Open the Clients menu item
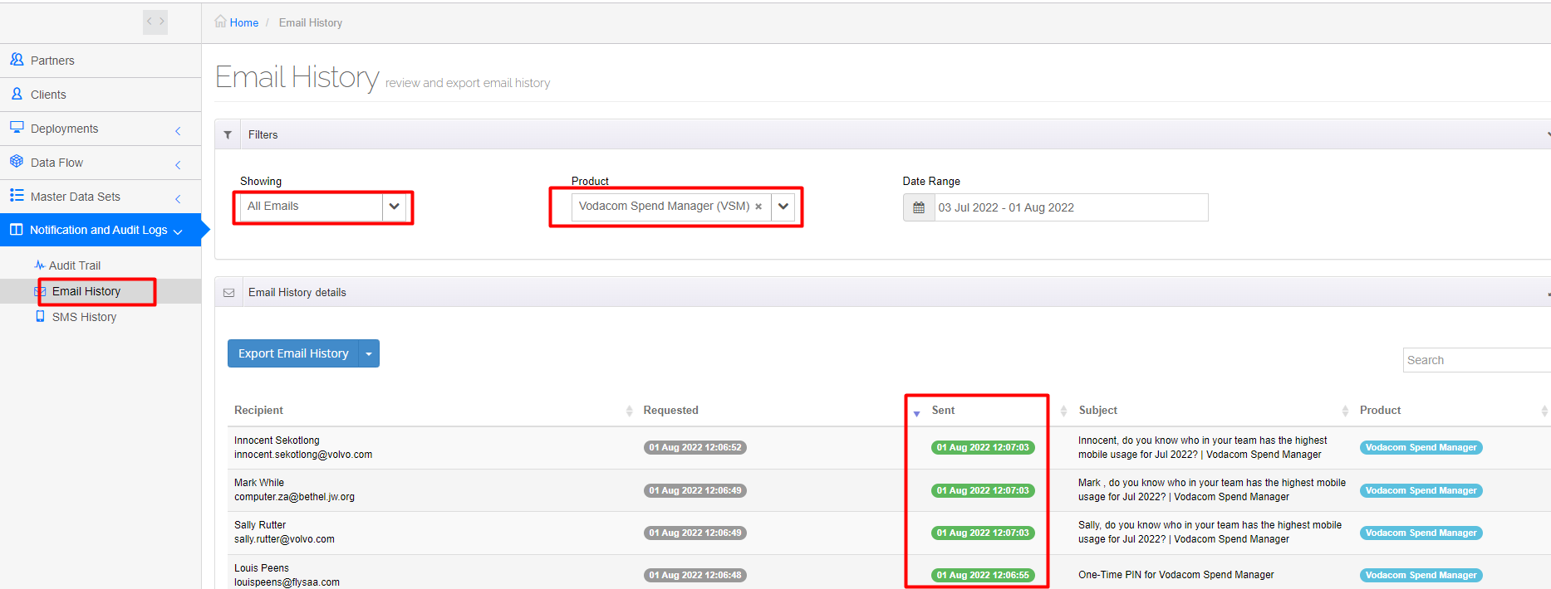1551x589 pixels. [x=101, y=95]
